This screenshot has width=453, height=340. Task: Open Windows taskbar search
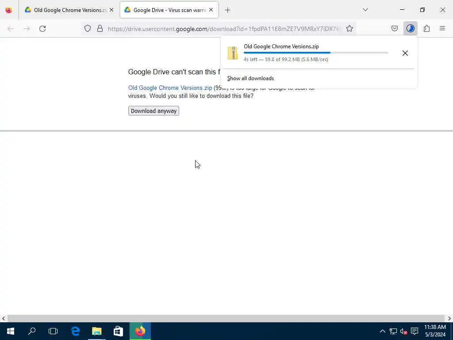click(x=32, y=331)
